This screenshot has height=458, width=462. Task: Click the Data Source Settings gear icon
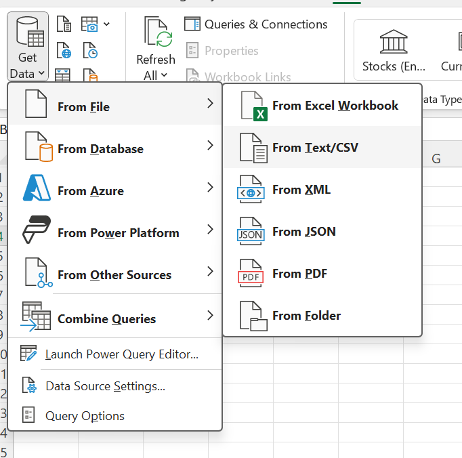(29, 386)
